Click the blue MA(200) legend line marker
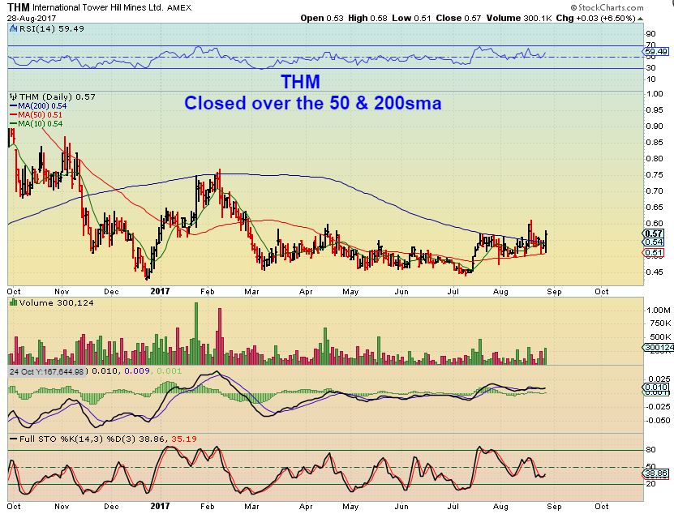This screenshot has width=674, height=514. click(13, 105)
